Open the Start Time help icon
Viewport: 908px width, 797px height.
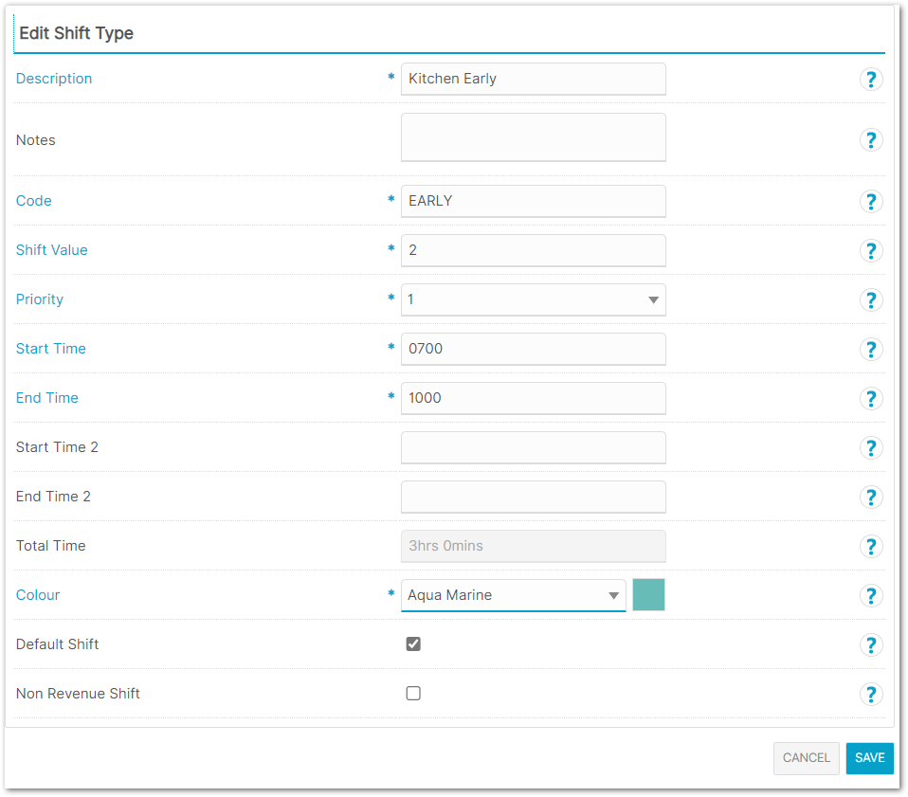(871, 349)
